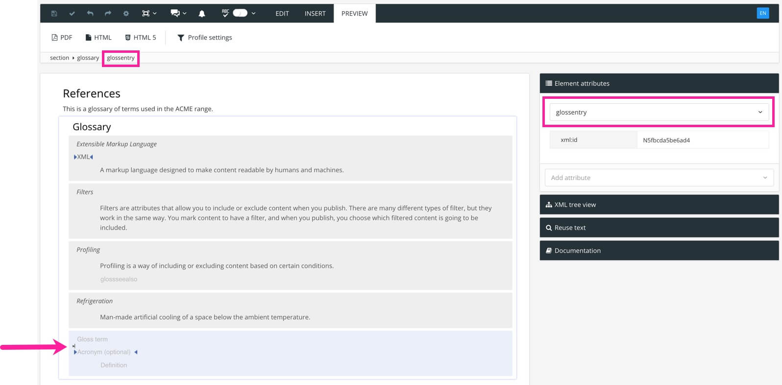This screenshot has width=782, height=385.
Task: Click the fullscreen view frame icon
Action: pyautogui.click(x=146, y=13)
